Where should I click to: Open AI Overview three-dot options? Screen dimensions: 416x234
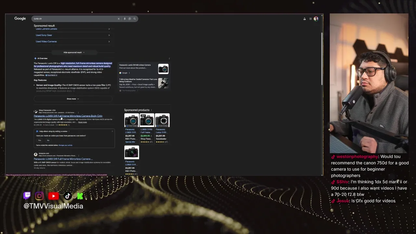(169, 58)
